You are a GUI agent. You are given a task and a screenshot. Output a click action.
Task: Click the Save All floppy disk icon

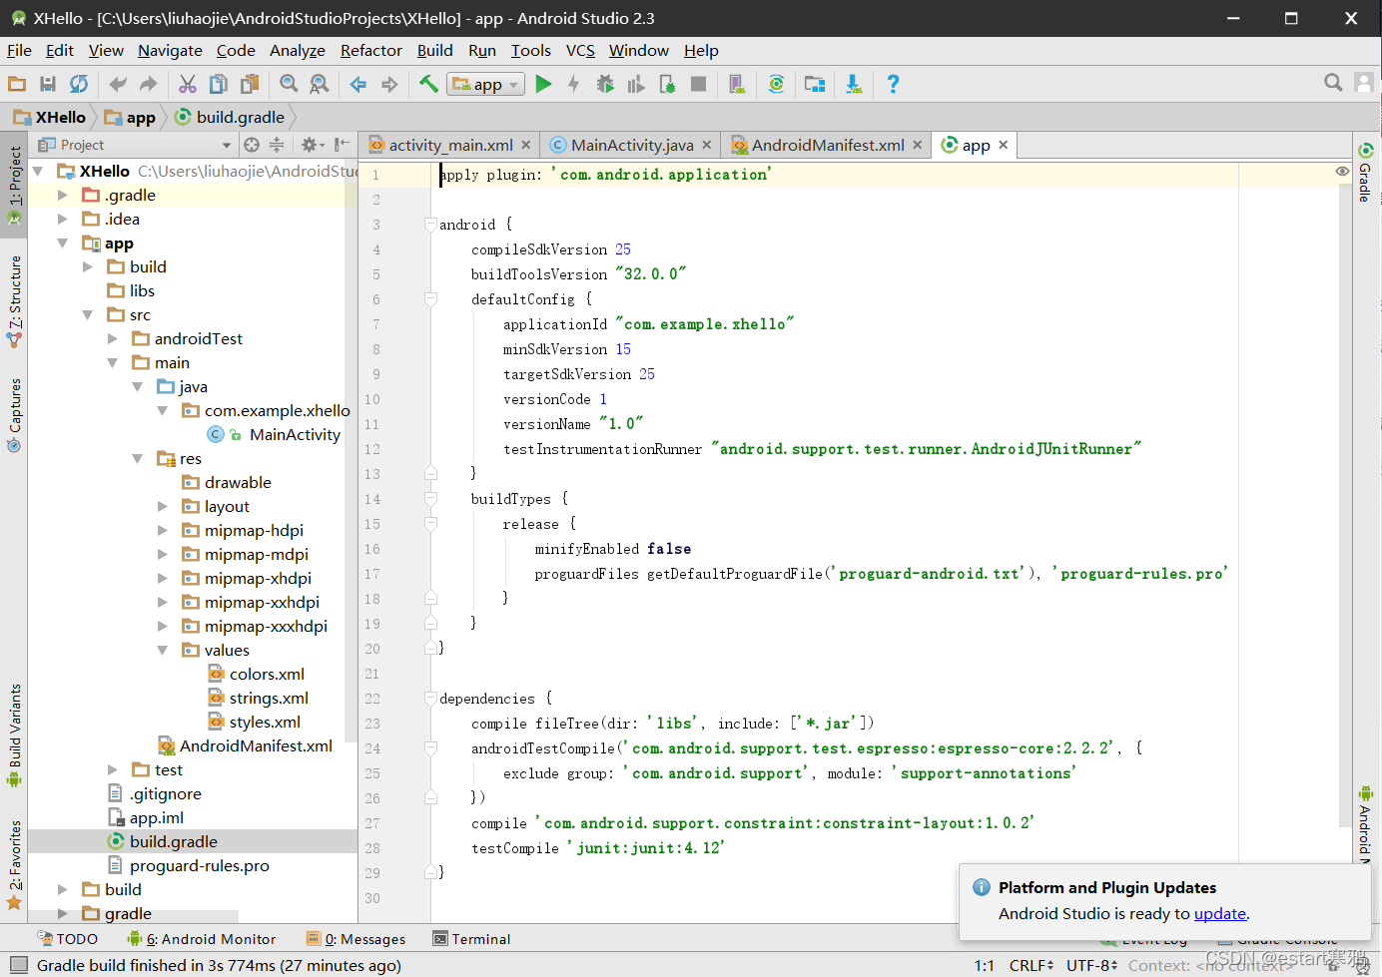pos(47,85)
